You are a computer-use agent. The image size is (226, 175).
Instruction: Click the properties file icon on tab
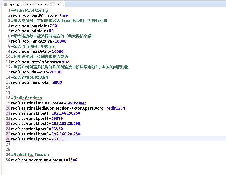tap(5, 4)
